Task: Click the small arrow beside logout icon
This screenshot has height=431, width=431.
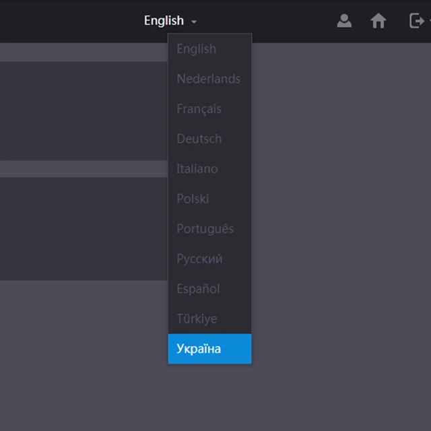Action: point(430,21)
